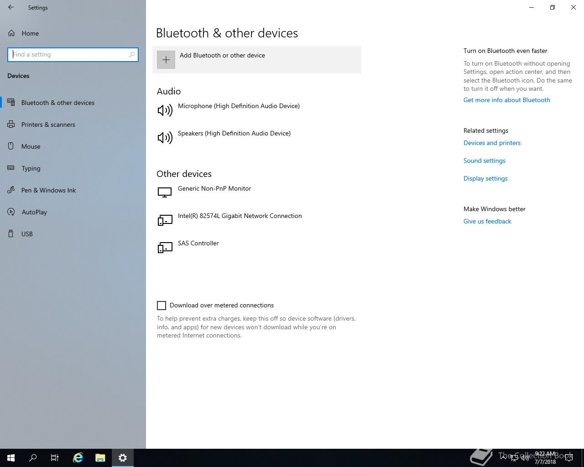Open File Explorer from taskbar
Viewport: 584px width, 467px height.
click(x=100, y=458)
